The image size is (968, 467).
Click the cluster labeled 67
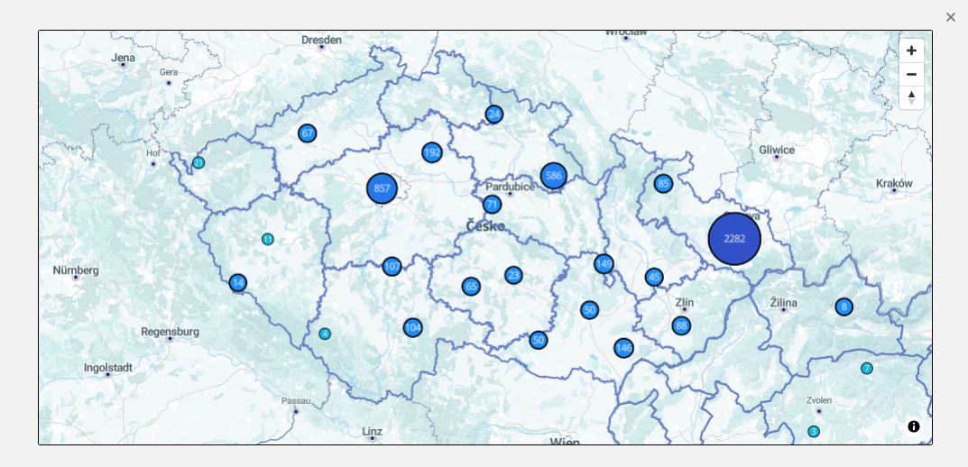[308, 133]
